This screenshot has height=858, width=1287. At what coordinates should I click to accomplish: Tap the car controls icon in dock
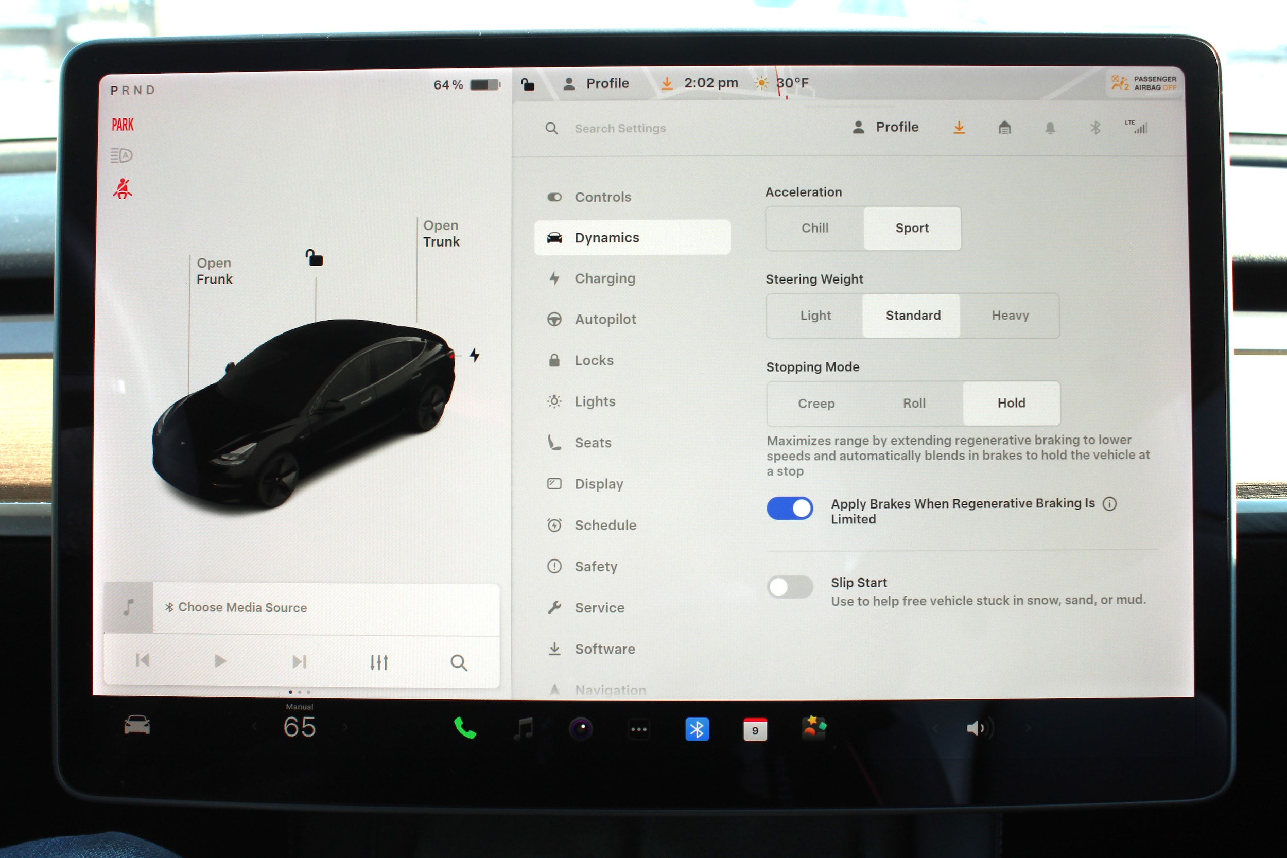[x=137, y=726]
